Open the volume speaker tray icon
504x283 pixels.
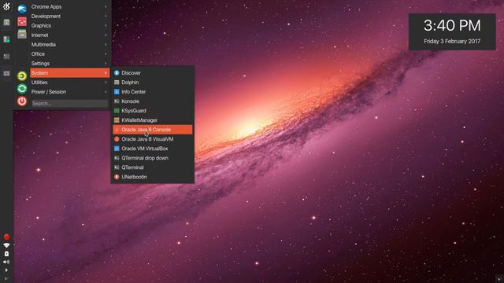(x=6, y=262)
